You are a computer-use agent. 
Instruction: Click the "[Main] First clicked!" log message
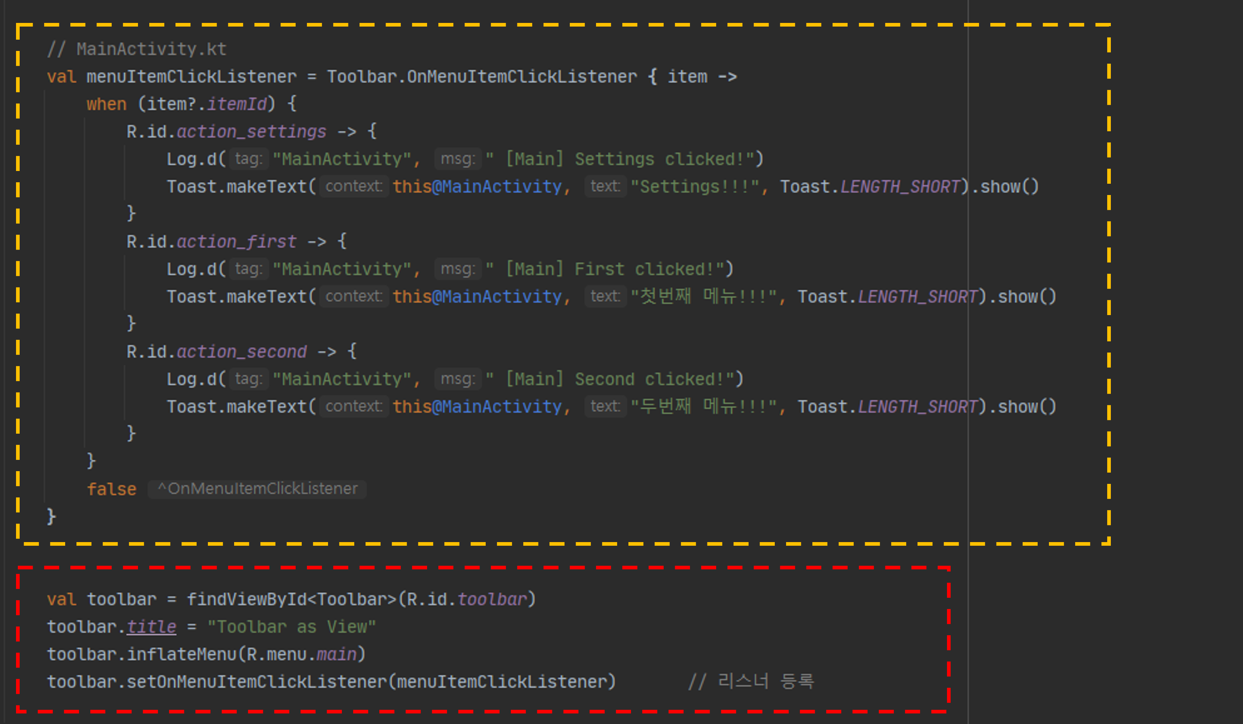604,270
